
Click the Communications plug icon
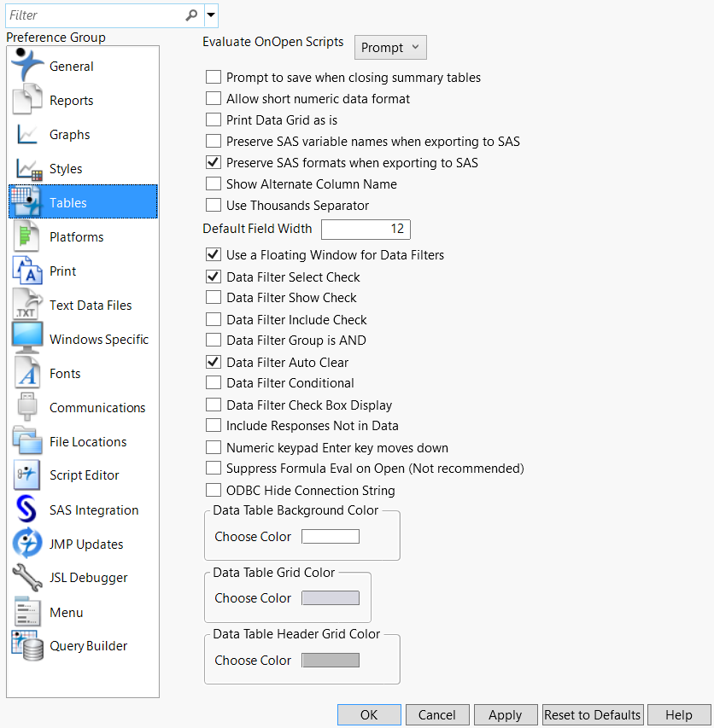pos(27,406)
